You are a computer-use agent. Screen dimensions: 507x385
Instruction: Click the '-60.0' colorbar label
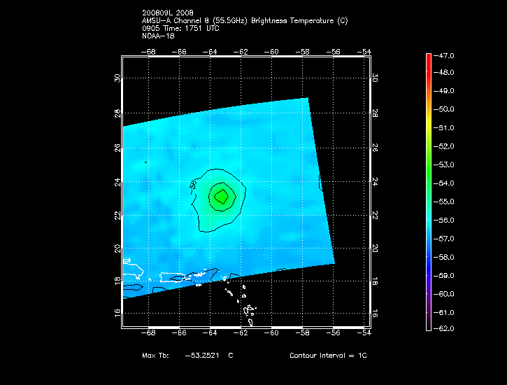443,294
